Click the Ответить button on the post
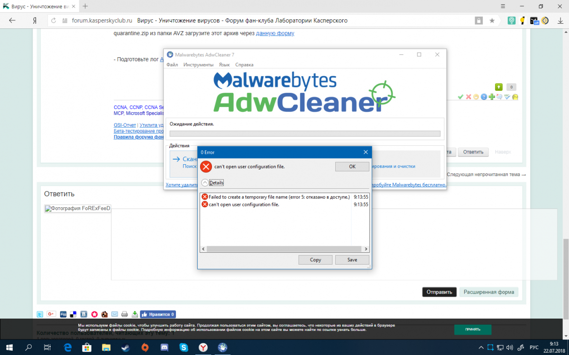The height and width of the screenshot is (355, 569). click(473, 152)
